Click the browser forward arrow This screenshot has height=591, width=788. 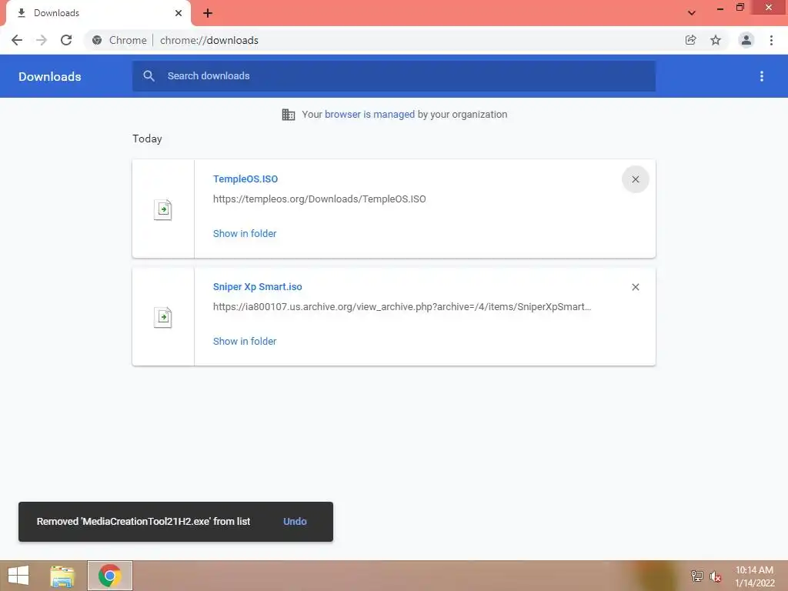(x=42, y=40)
